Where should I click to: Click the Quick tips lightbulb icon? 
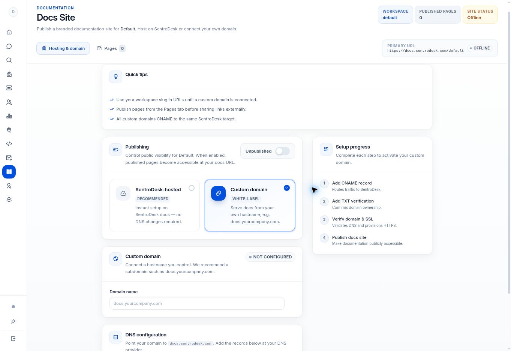click(x=116, y=76)
